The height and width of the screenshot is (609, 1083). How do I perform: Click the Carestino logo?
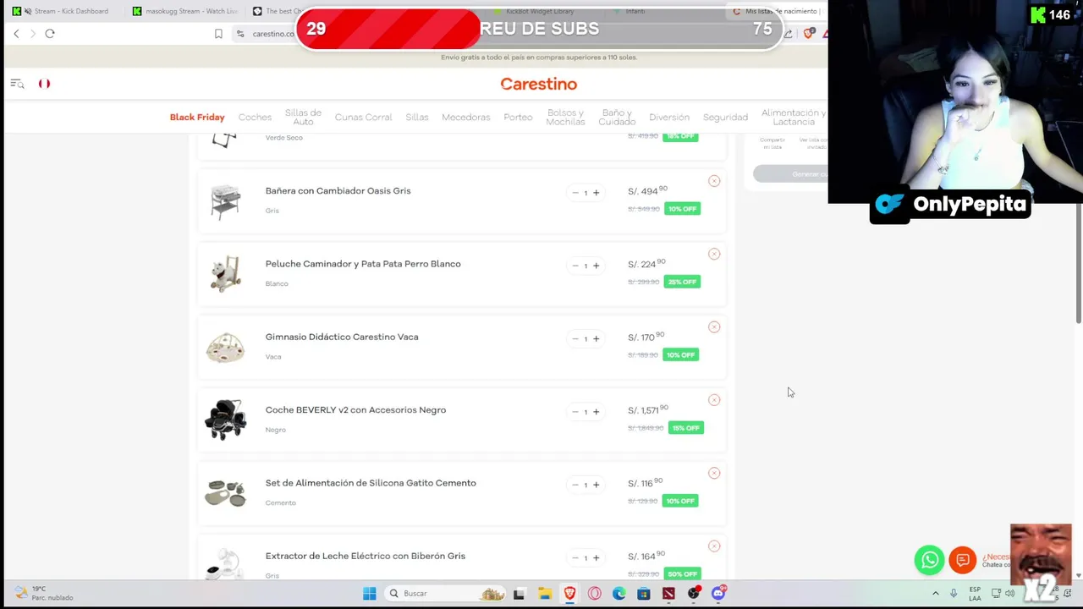[x=538, y=84]
